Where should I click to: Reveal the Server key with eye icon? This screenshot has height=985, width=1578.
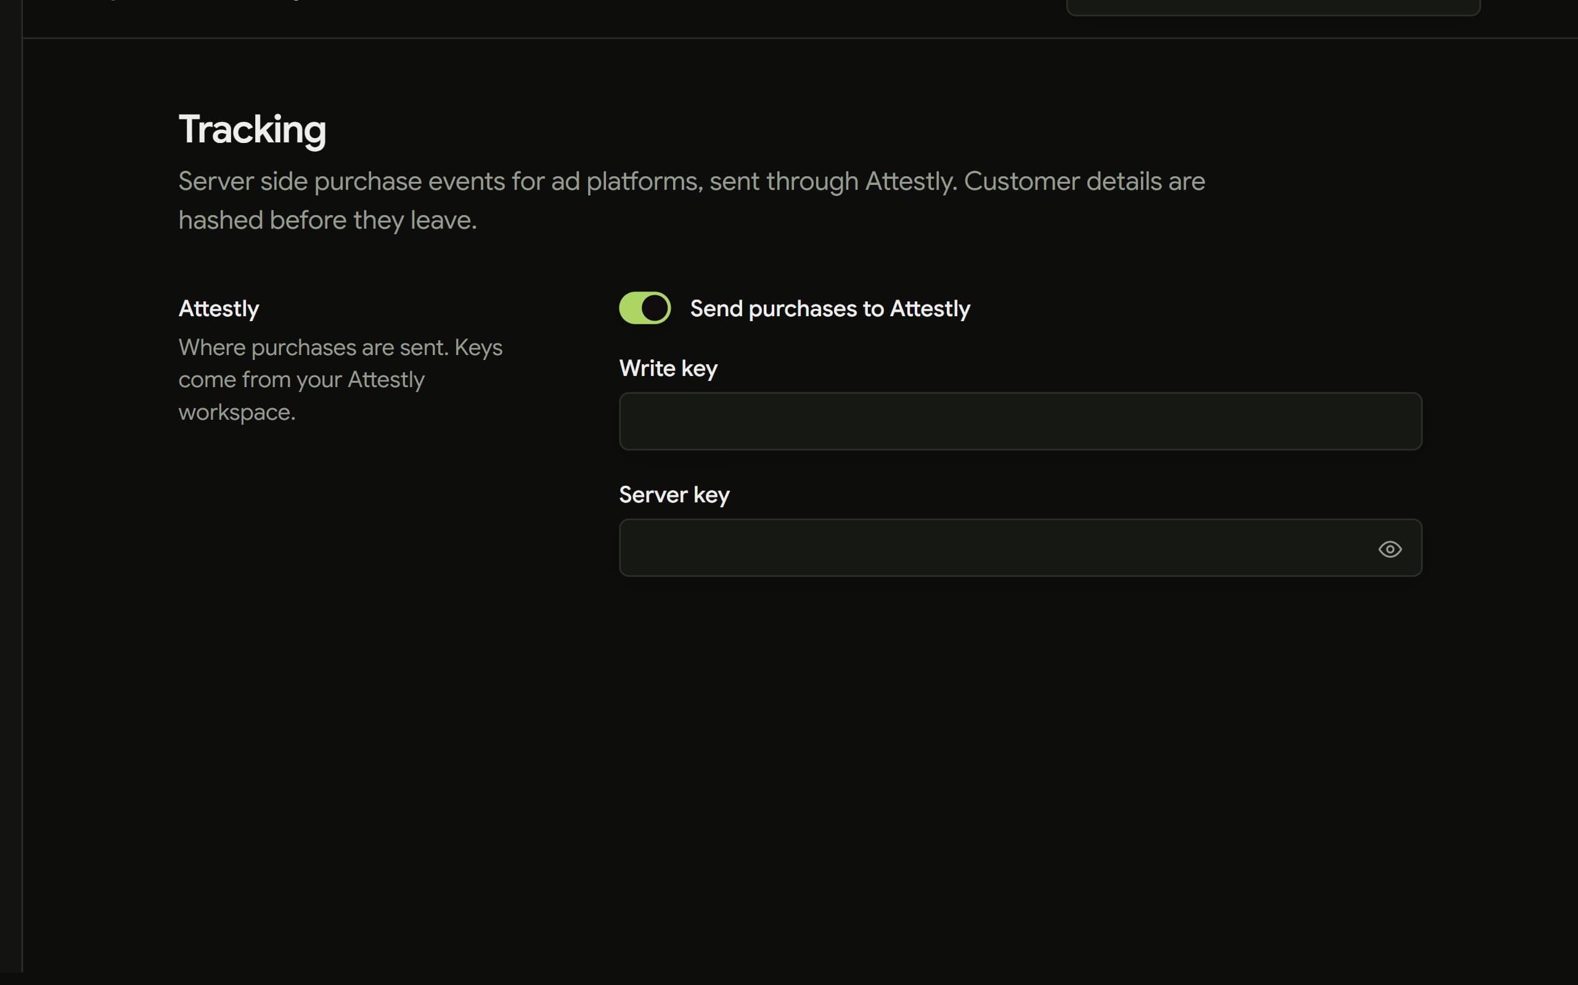coord(1389,549)
